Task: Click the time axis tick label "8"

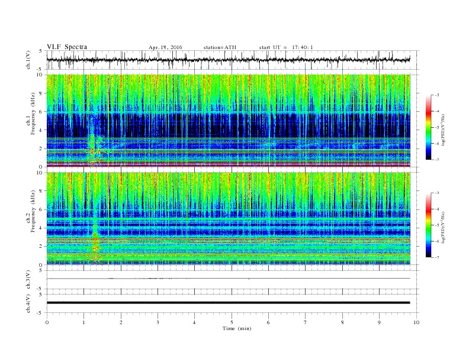Action: [342, 322]
